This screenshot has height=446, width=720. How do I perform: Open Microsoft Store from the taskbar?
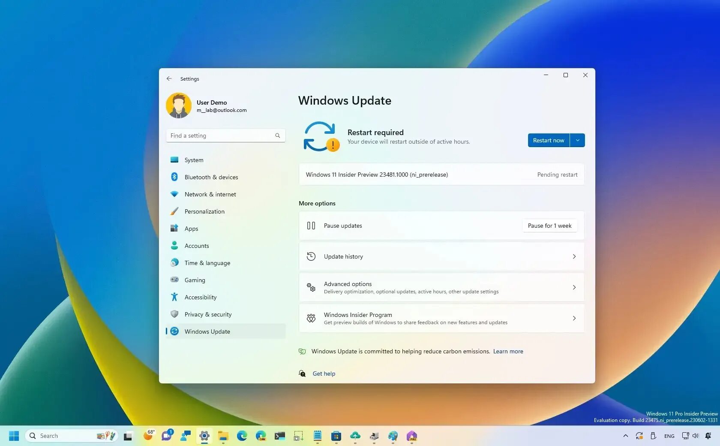coord(336,436)
